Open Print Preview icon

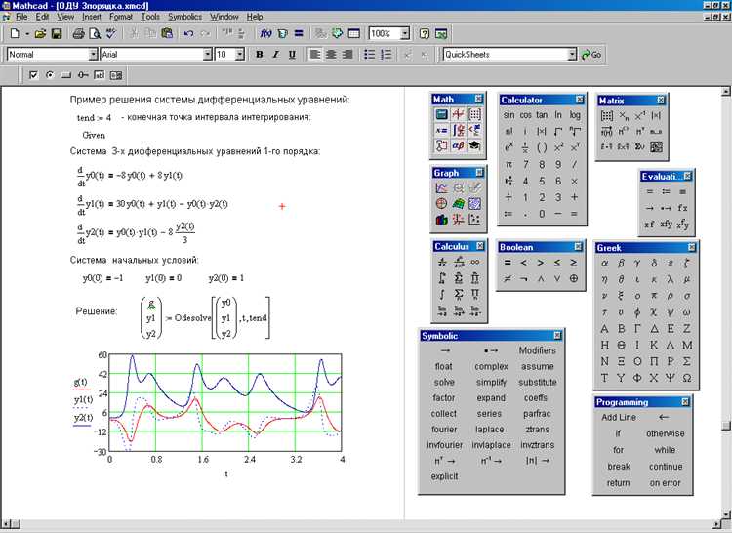(x=95, y=33)
